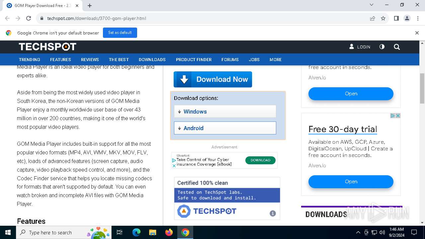Open Chrome three-dot menu
This screenshot has width=425, height=239.
click(x=417, y=18)
